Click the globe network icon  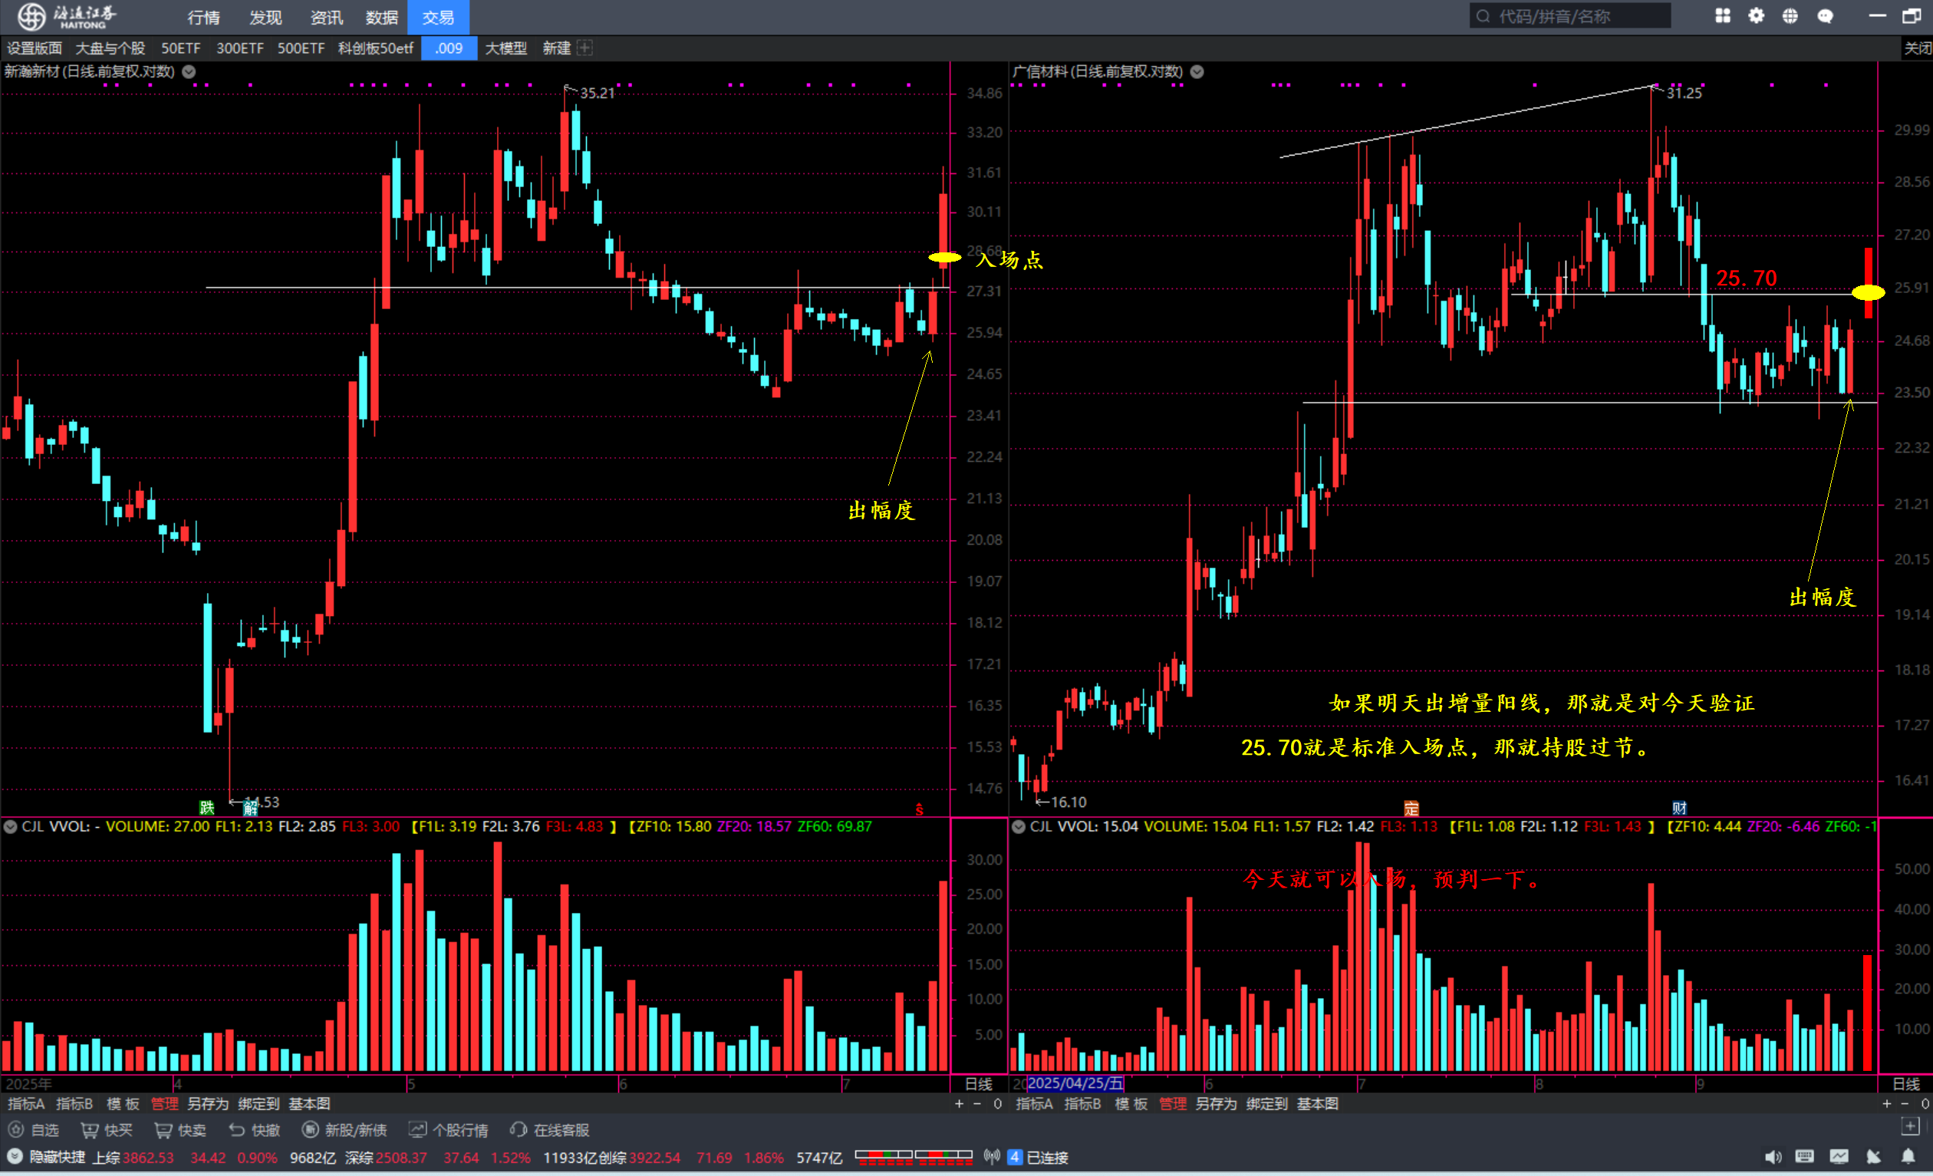pos(1790,15)
